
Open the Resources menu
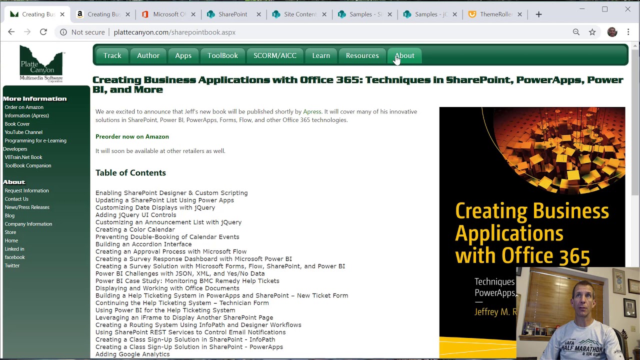pos(362,55)
